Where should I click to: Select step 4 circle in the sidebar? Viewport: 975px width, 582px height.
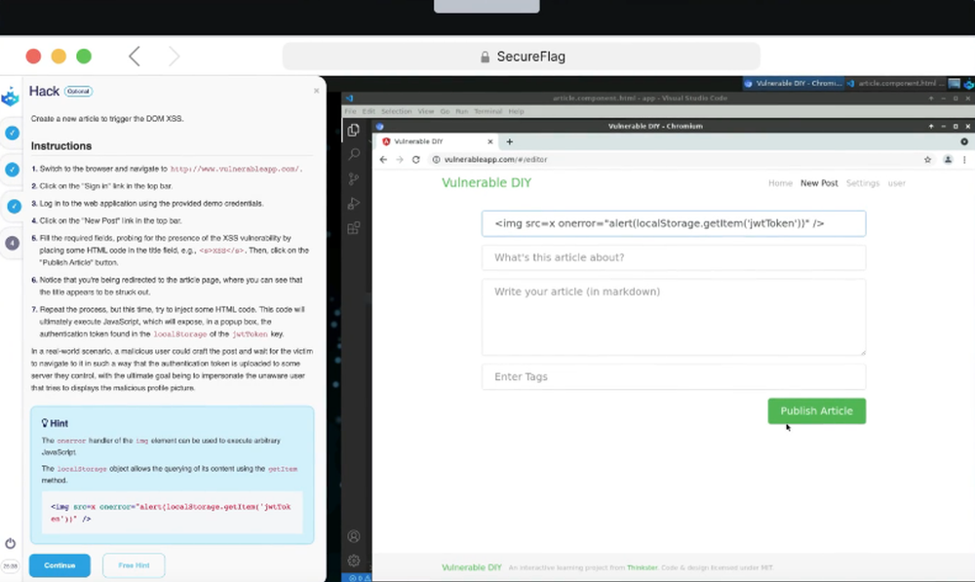(12, 243)
